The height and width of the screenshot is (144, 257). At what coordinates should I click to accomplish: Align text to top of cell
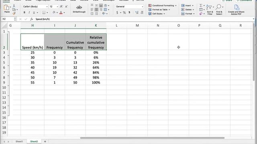pos(92,5)
